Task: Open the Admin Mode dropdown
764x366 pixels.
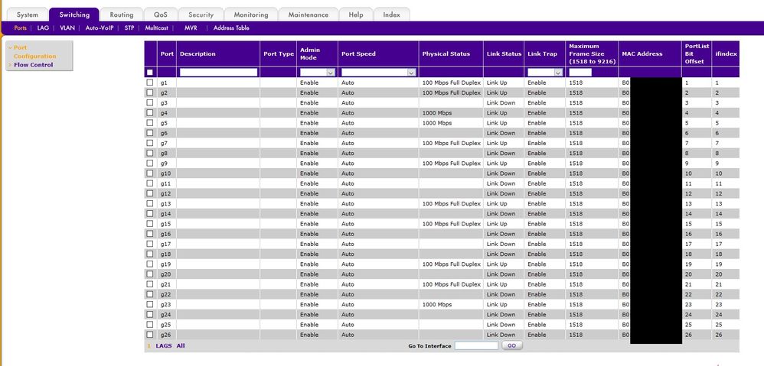Action: [x=318, y=73]
